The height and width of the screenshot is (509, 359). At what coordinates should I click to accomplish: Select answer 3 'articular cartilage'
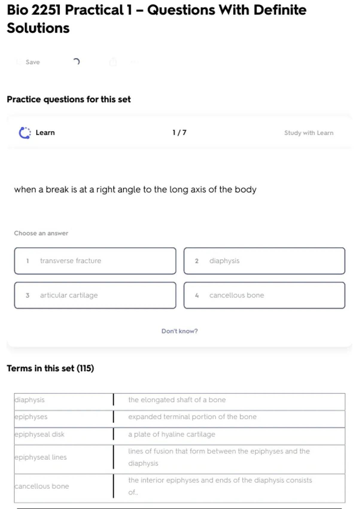pos(95,295)
